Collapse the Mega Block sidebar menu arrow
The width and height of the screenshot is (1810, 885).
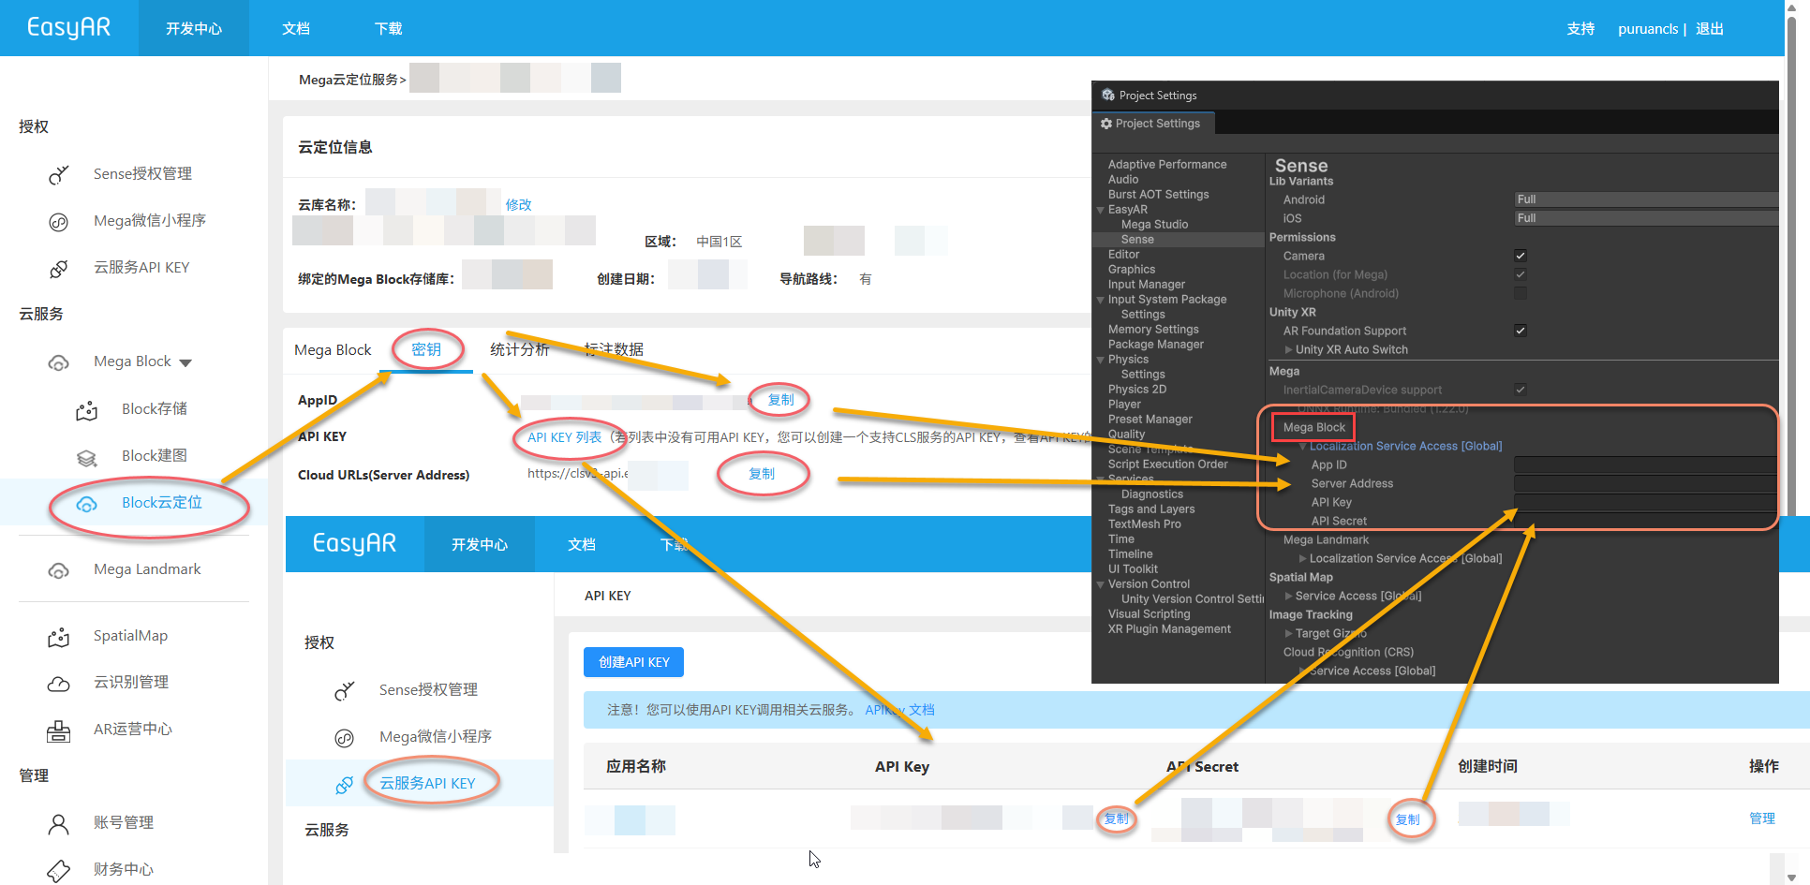tap(185, 362)
